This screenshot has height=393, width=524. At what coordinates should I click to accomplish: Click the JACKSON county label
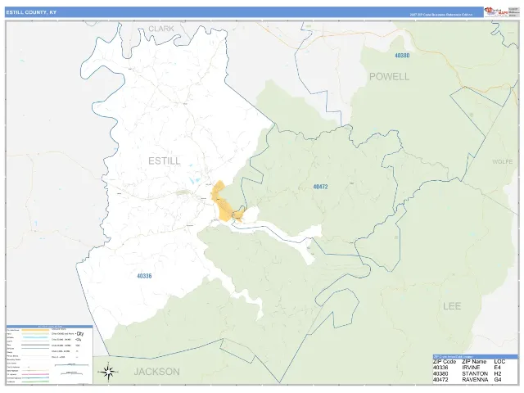click(x=156, y=371)
